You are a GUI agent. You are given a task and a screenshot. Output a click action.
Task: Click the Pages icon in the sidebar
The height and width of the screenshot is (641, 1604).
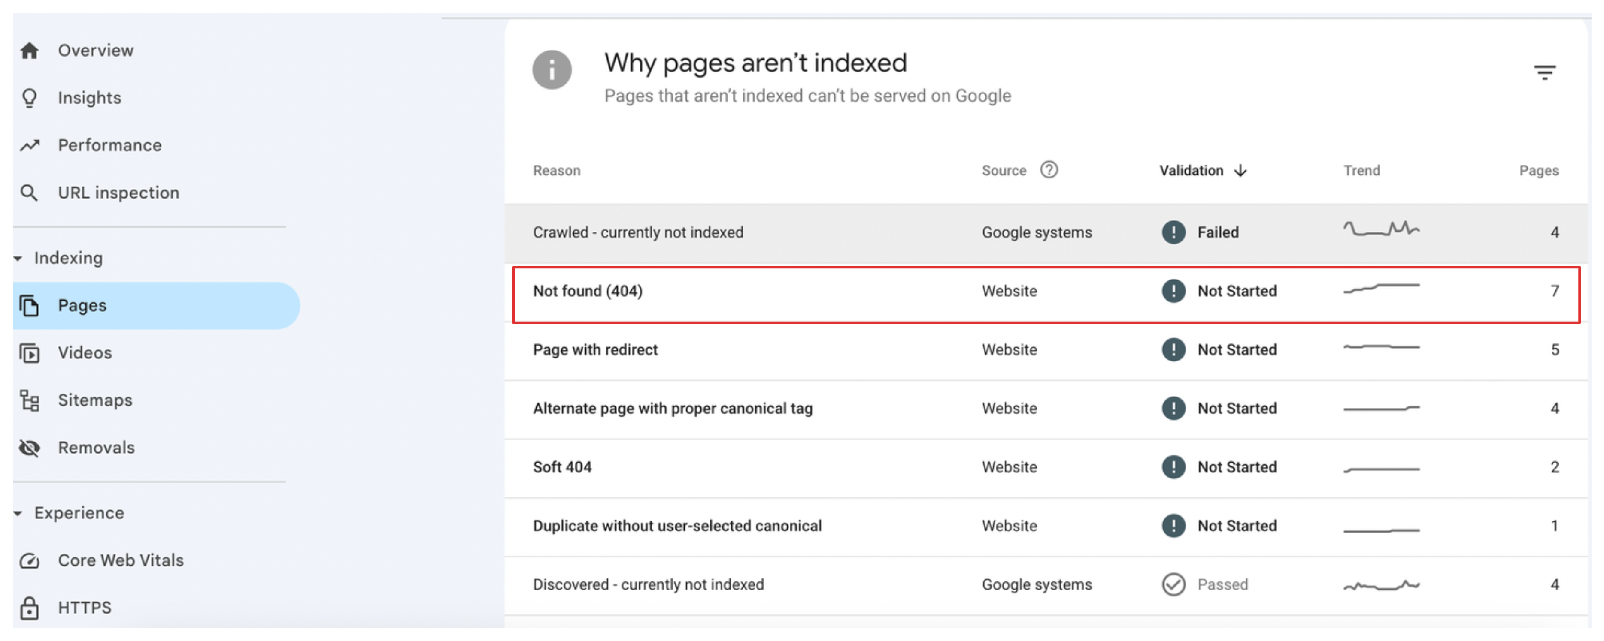[x=30, y=305]
